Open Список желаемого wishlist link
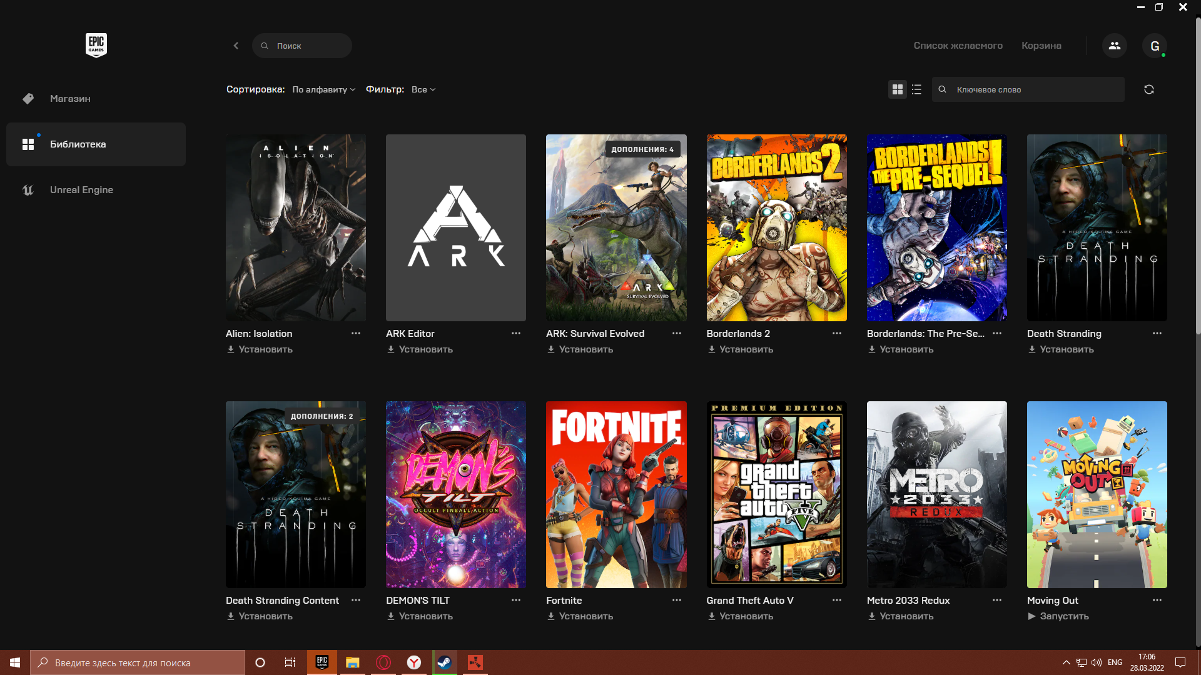This screenshot has width=1201, height=675. pyautogui.click(x=958, y=46)
